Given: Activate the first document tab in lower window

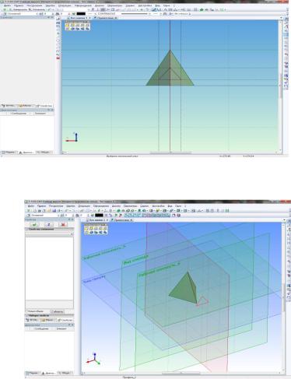Looking at the screenshot, I should coord(97,220).
